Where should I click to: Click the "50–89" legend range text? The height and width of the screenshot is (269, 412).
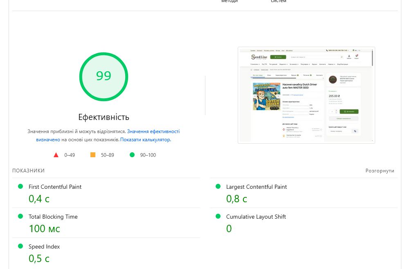point(108,155)
